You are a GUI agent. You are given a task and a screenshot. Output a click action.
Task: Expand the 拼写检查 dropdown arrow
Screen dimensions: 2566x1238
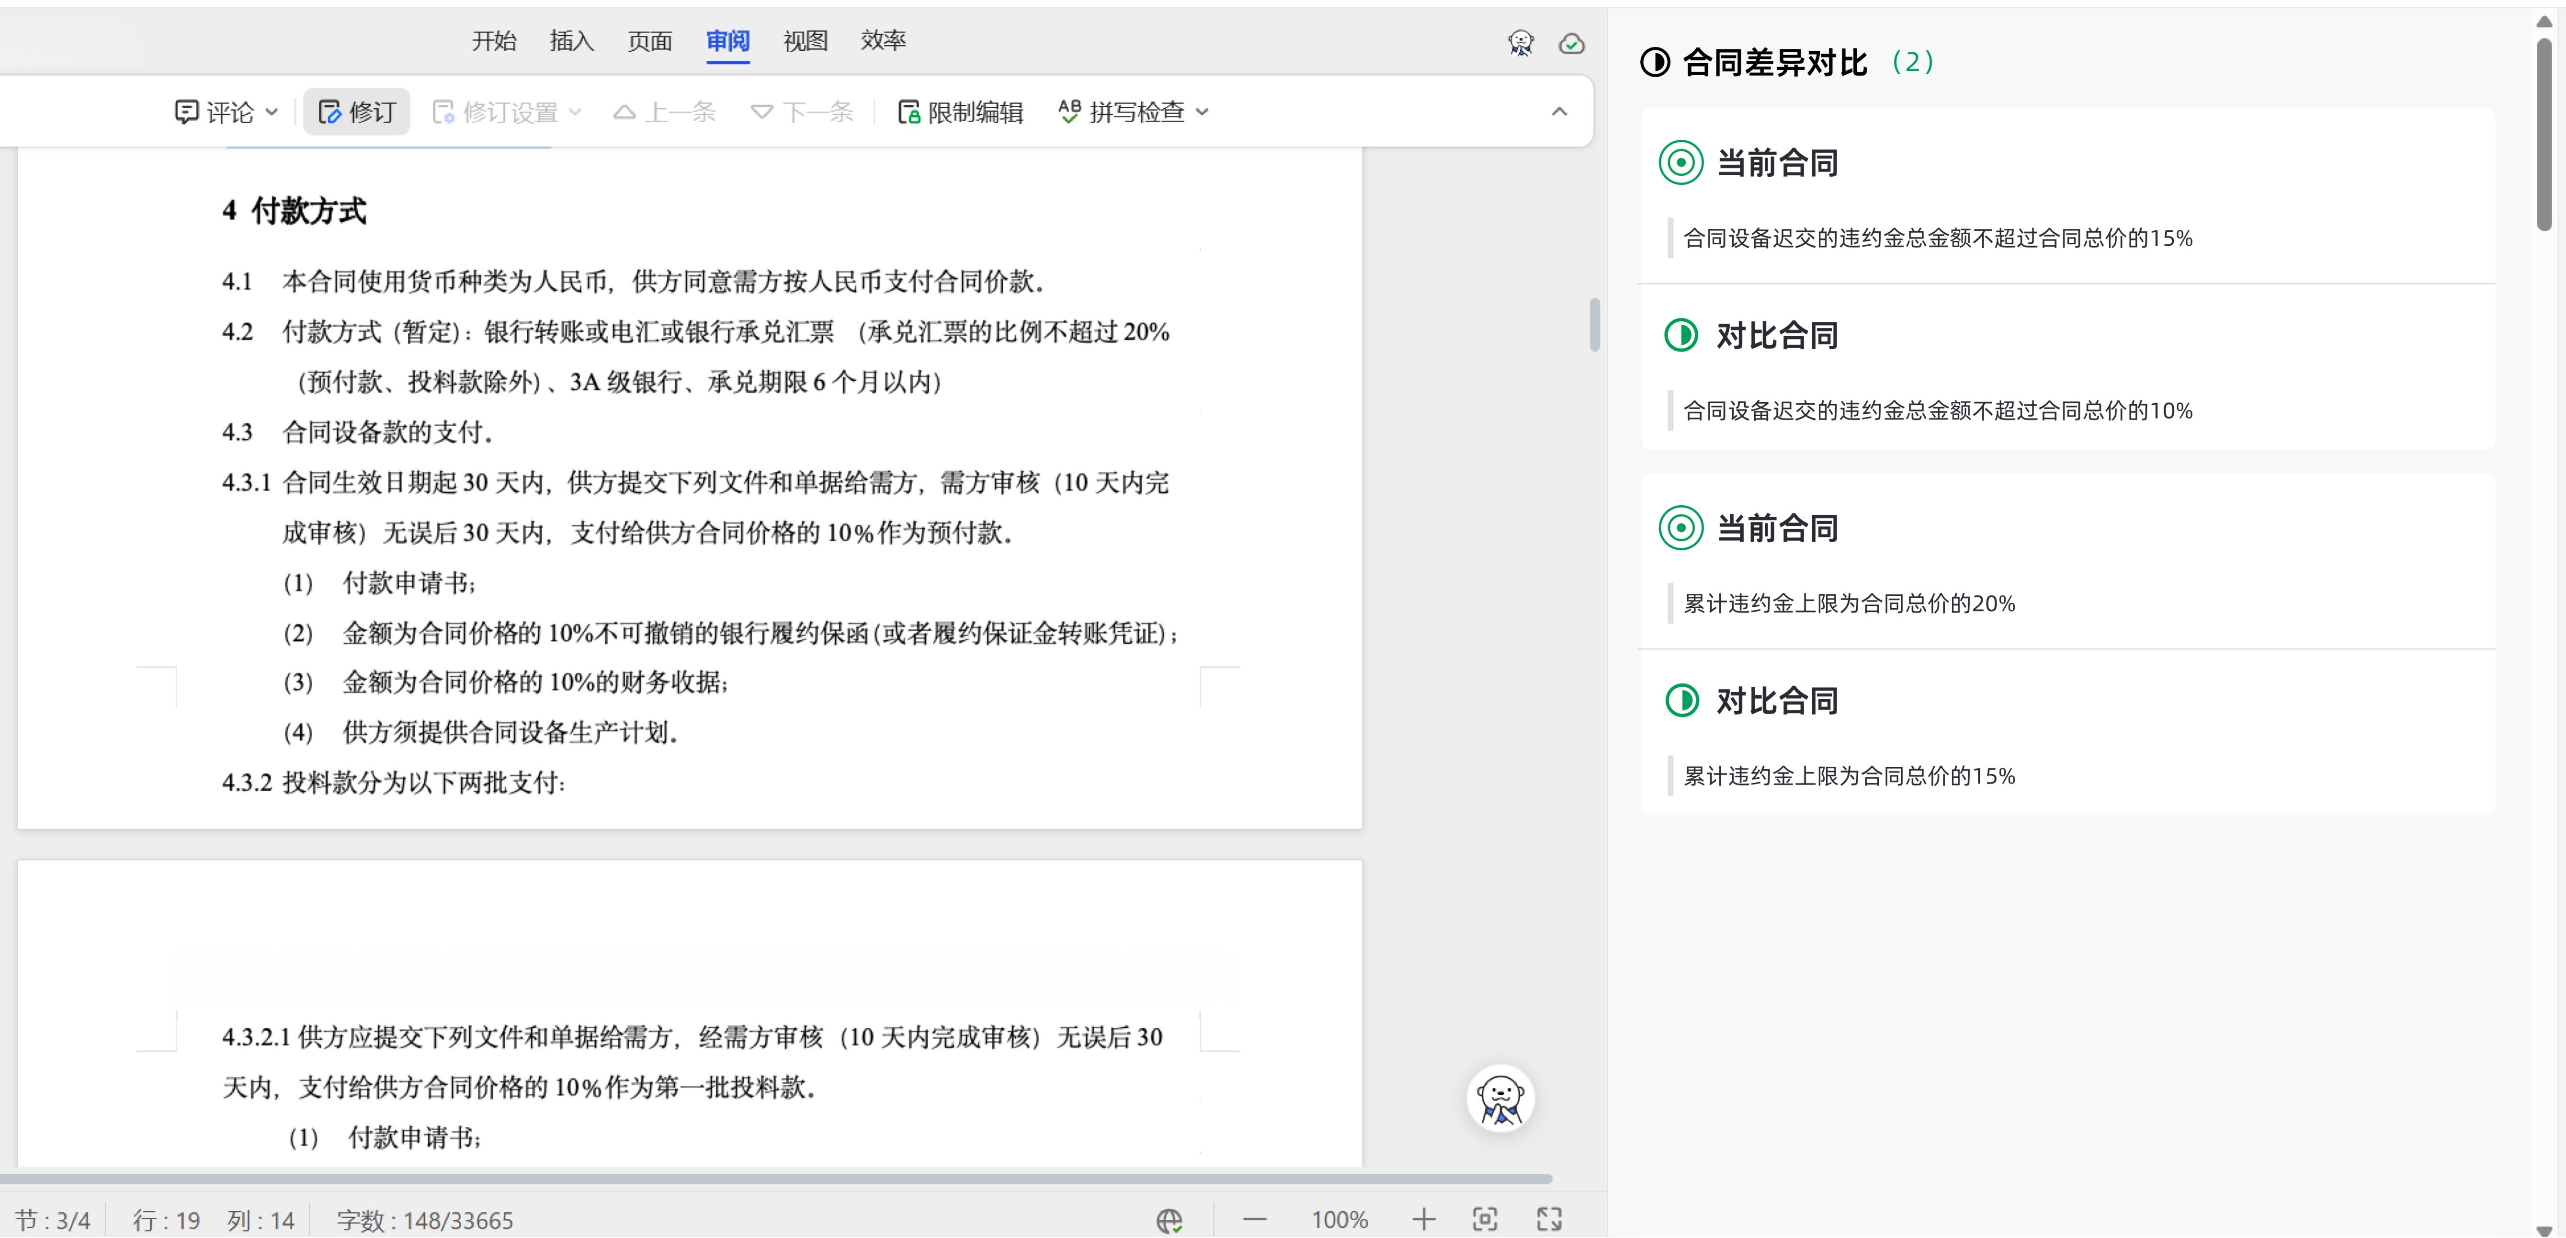pyautogui.click(x=1203, y=113)
